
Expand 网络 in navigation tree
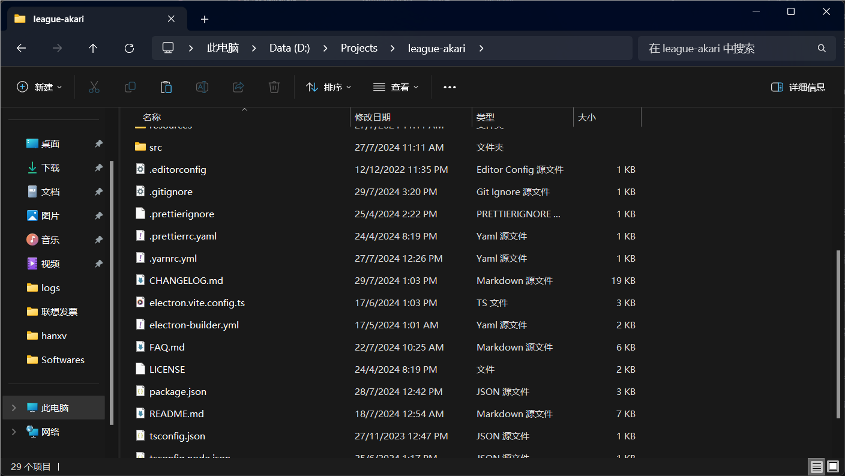coord(14,432)
